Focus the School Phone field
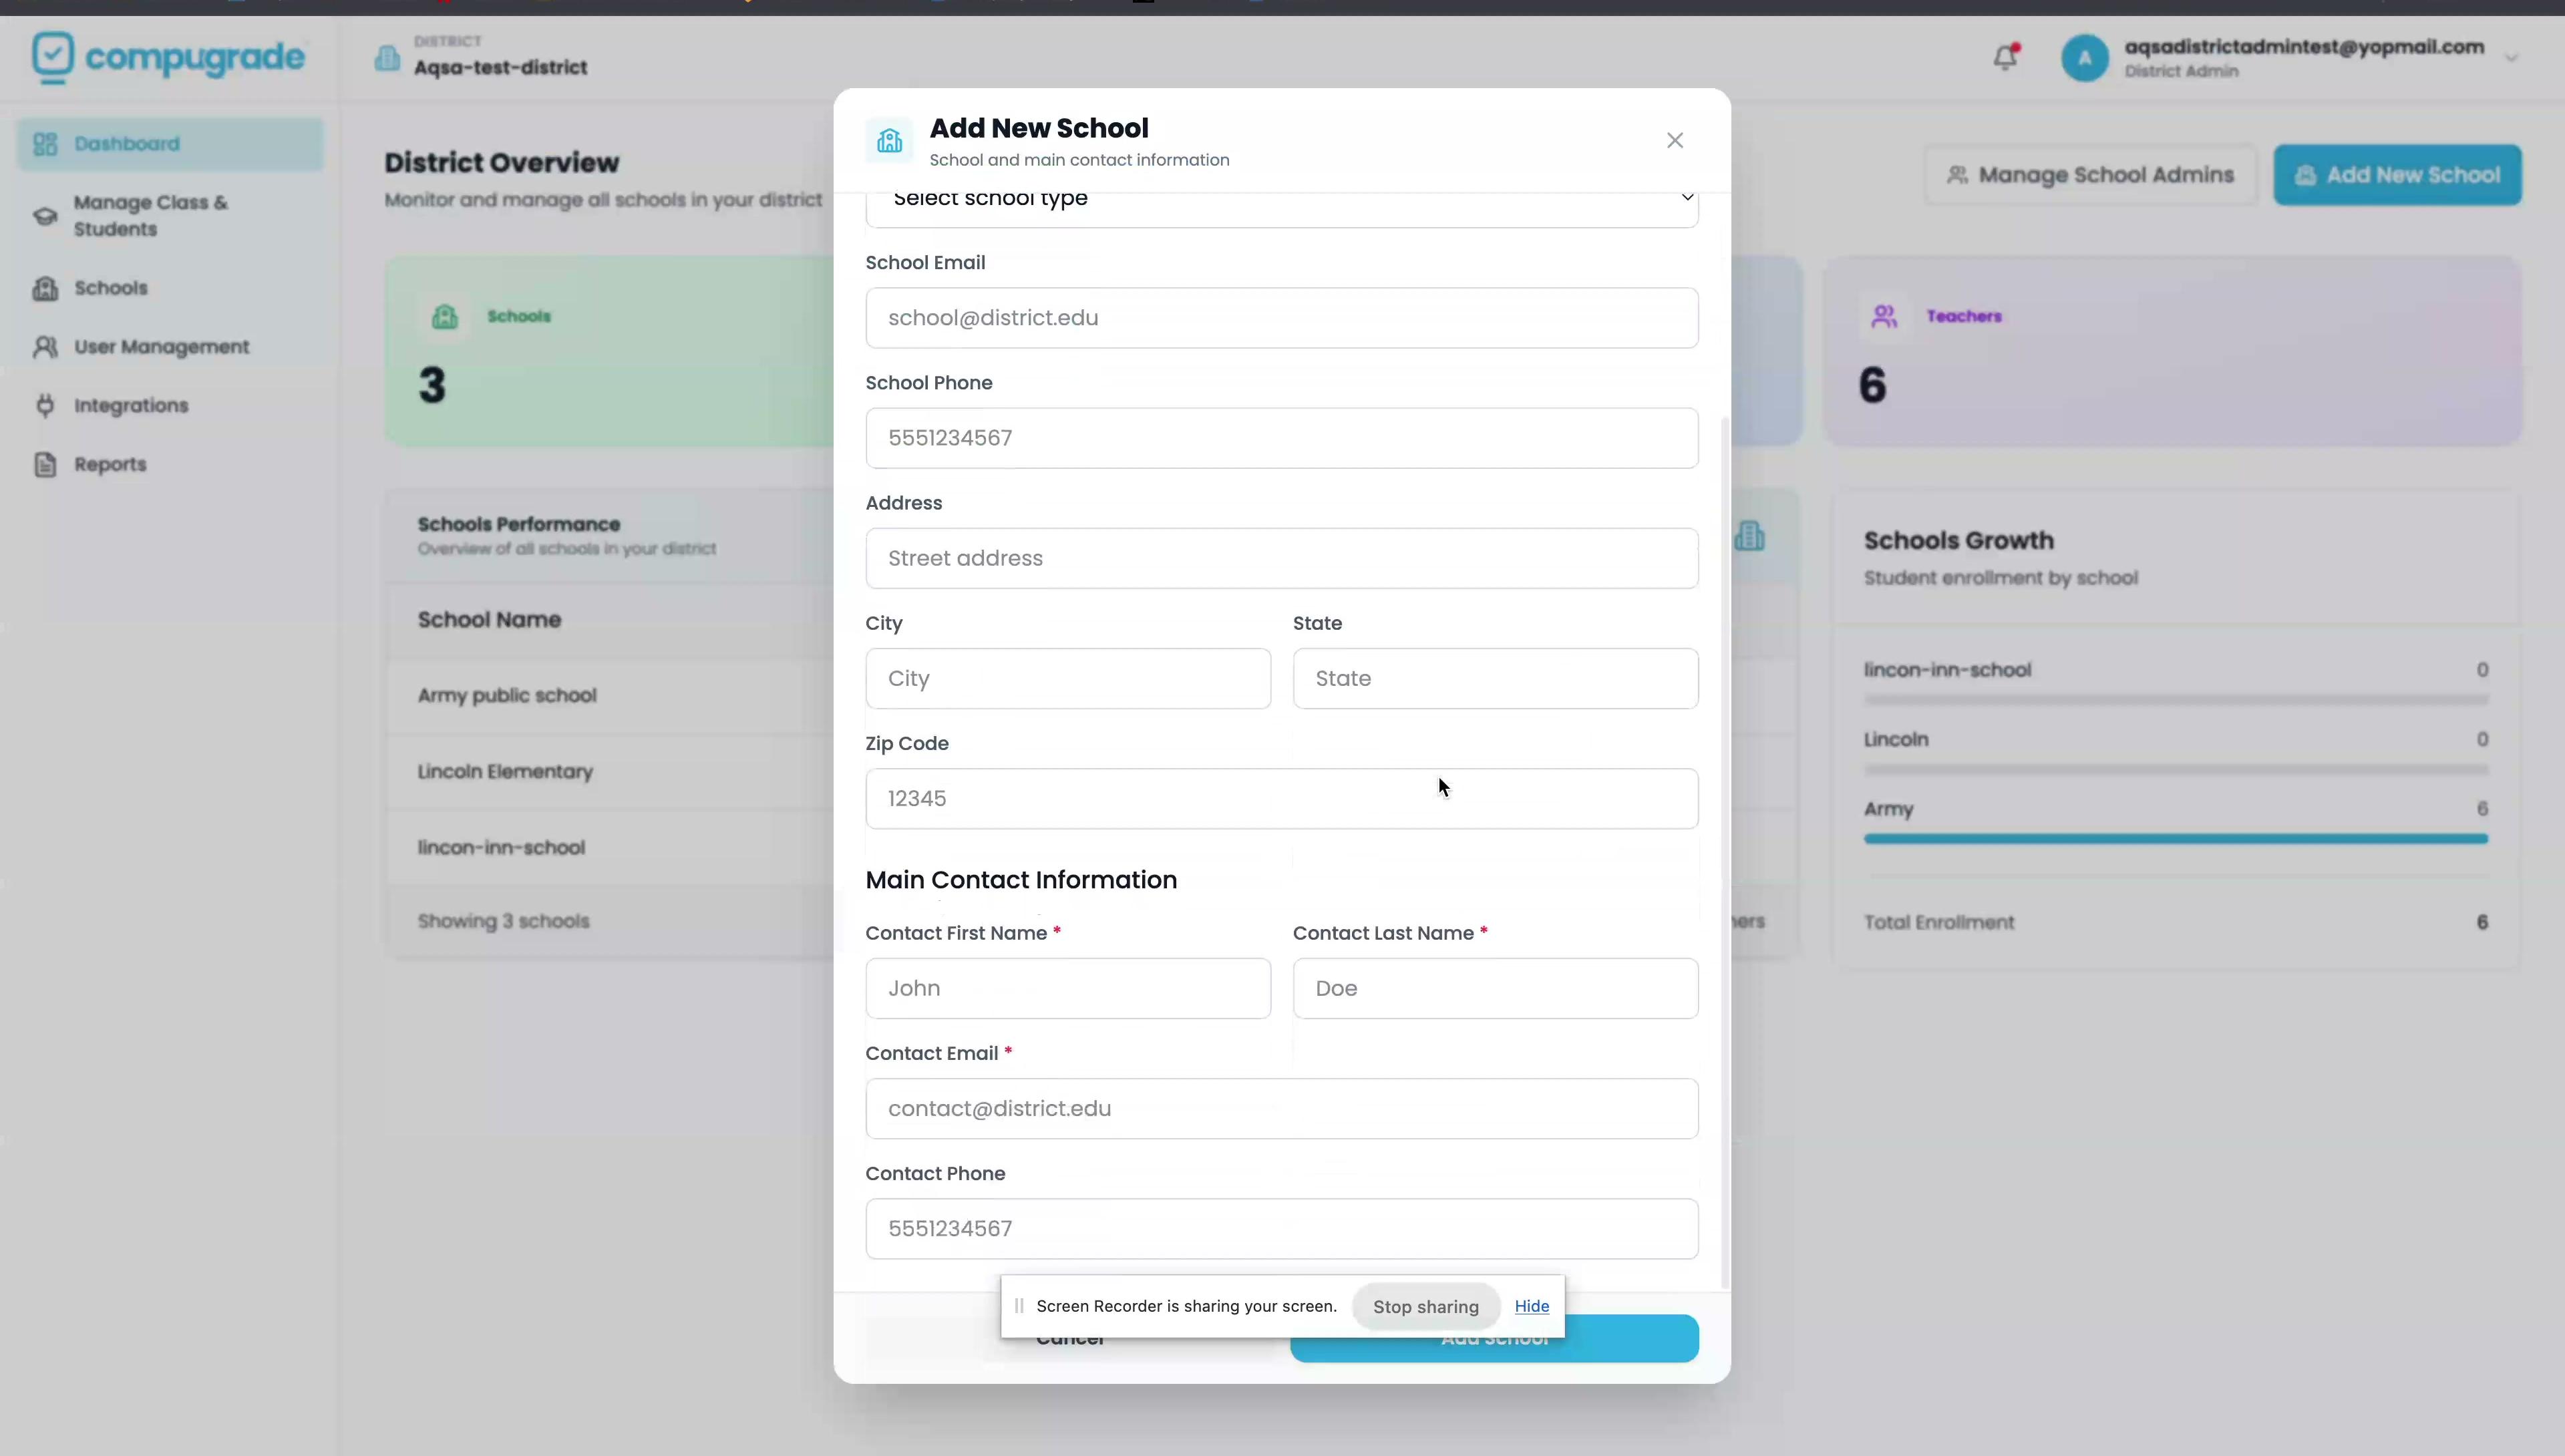The height and width of the screenshot is (1456, 2565). click(1282, 438)
